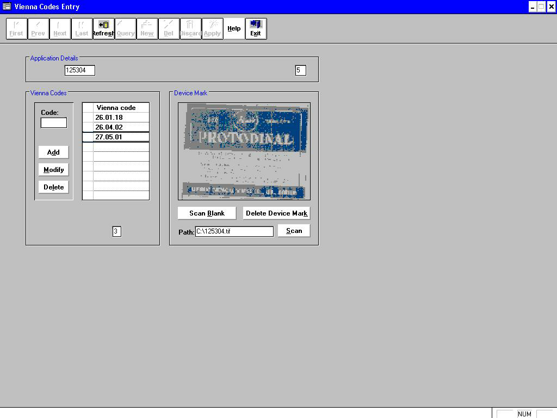
Task: Minimize the Vienna Codes Entry window
Action: pyautogui.click(x=532, y=7)
